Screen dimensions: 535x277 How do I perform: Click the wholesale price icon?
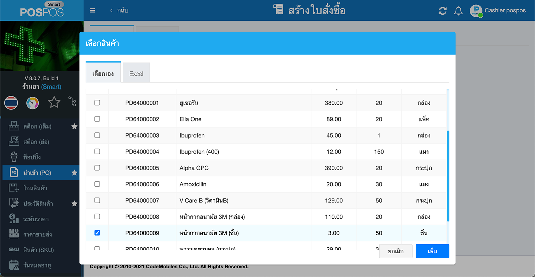tap(14, 234)
